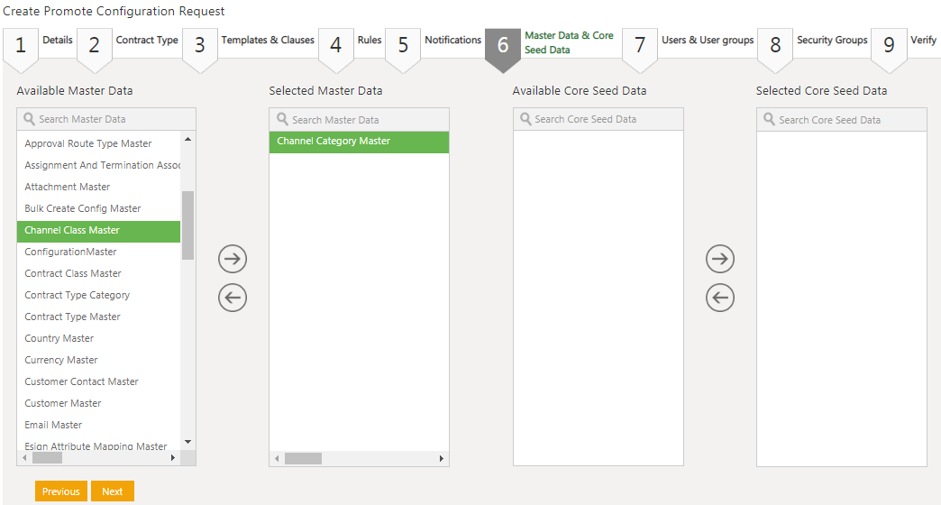The image size is (941, 505).
Task: Select Currency Master in available list
Action: pyautogui.click(x=61, y=360)
